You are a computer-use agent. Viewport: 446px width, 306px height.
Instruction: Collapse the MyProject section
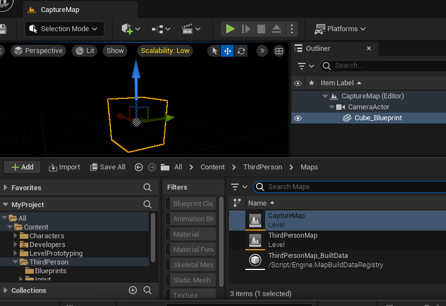[x=5, y=204]
